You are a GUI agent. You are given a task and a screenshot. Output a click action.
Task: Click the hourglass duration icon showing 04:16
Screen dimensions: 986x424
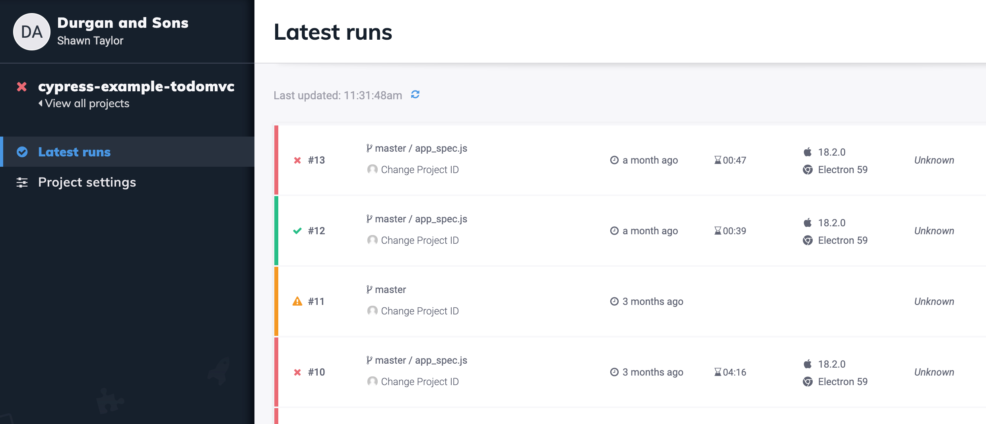click(x=717, y=372)
